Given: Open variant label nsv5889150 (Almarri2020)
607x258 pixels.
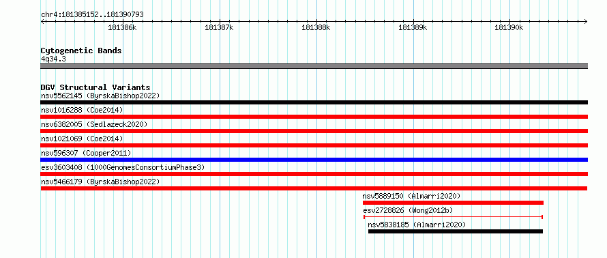Looking at the screenshot, I should click(411, 196).
